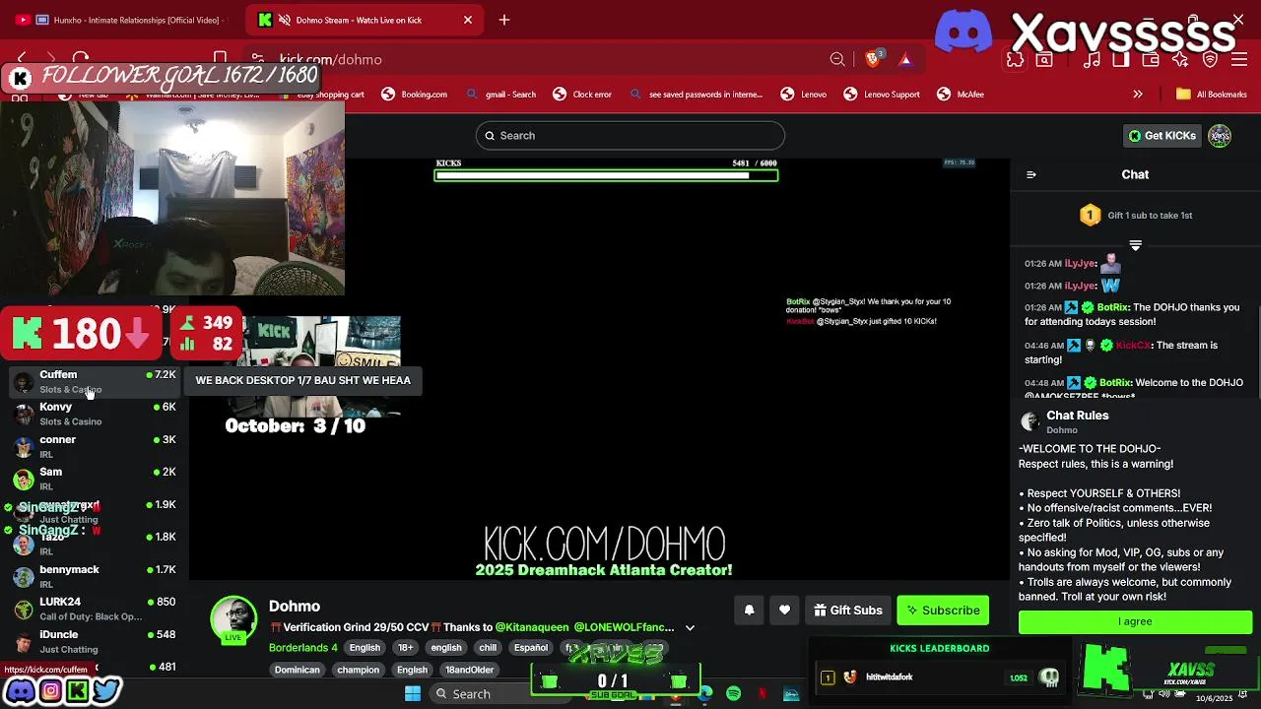Click the champion tag
Viewport: 1261px width, 709px height.
tap(358, 670)
